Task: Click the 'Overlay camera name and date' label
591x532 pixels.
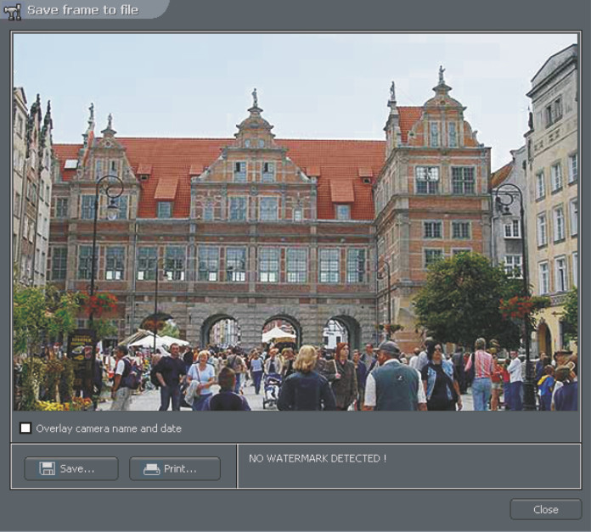Action: tap(109, 428)
